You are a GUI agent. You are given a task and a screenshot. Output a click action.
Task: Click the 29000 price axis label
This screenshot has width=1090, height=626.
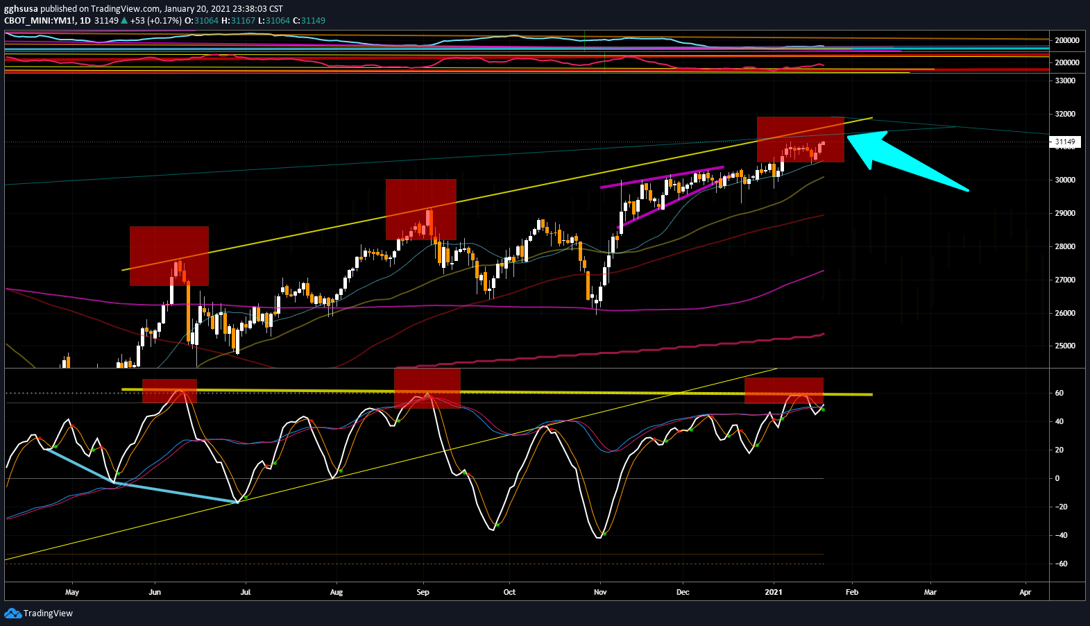click(x=1065, y=213)
